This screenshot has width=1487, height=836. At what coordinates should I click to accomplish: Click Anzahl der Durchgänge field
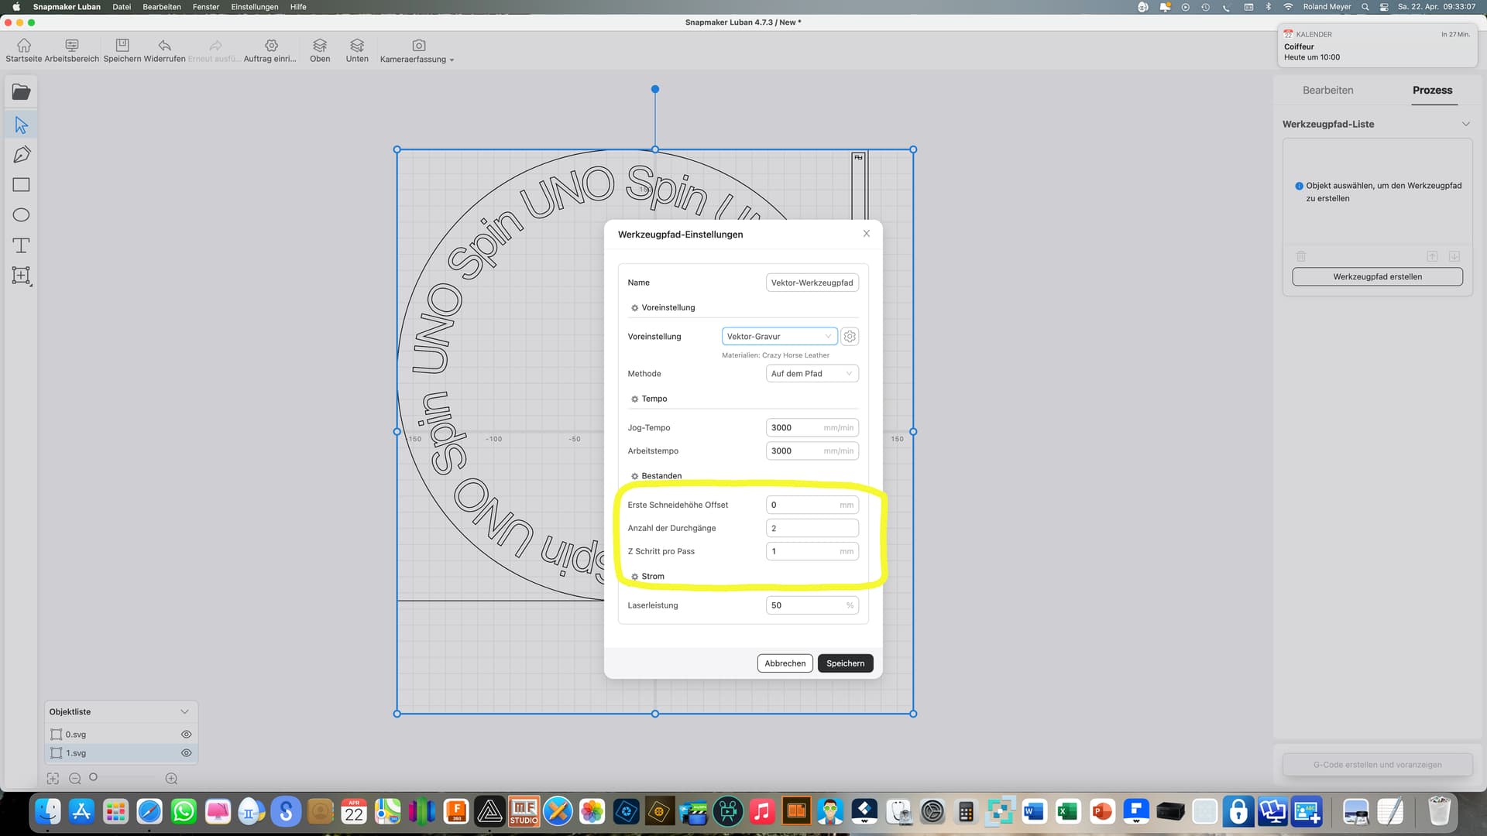click(812, 528)
